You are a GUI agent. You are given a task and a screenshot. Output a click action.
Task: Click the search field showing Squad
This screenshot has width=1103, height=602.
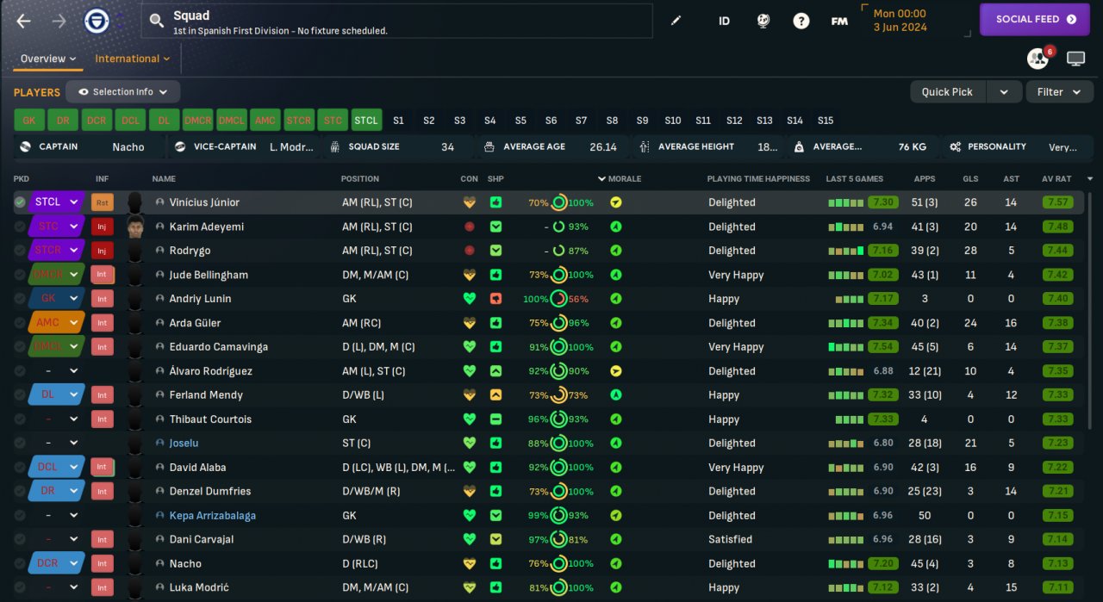[x=396, y=21]
